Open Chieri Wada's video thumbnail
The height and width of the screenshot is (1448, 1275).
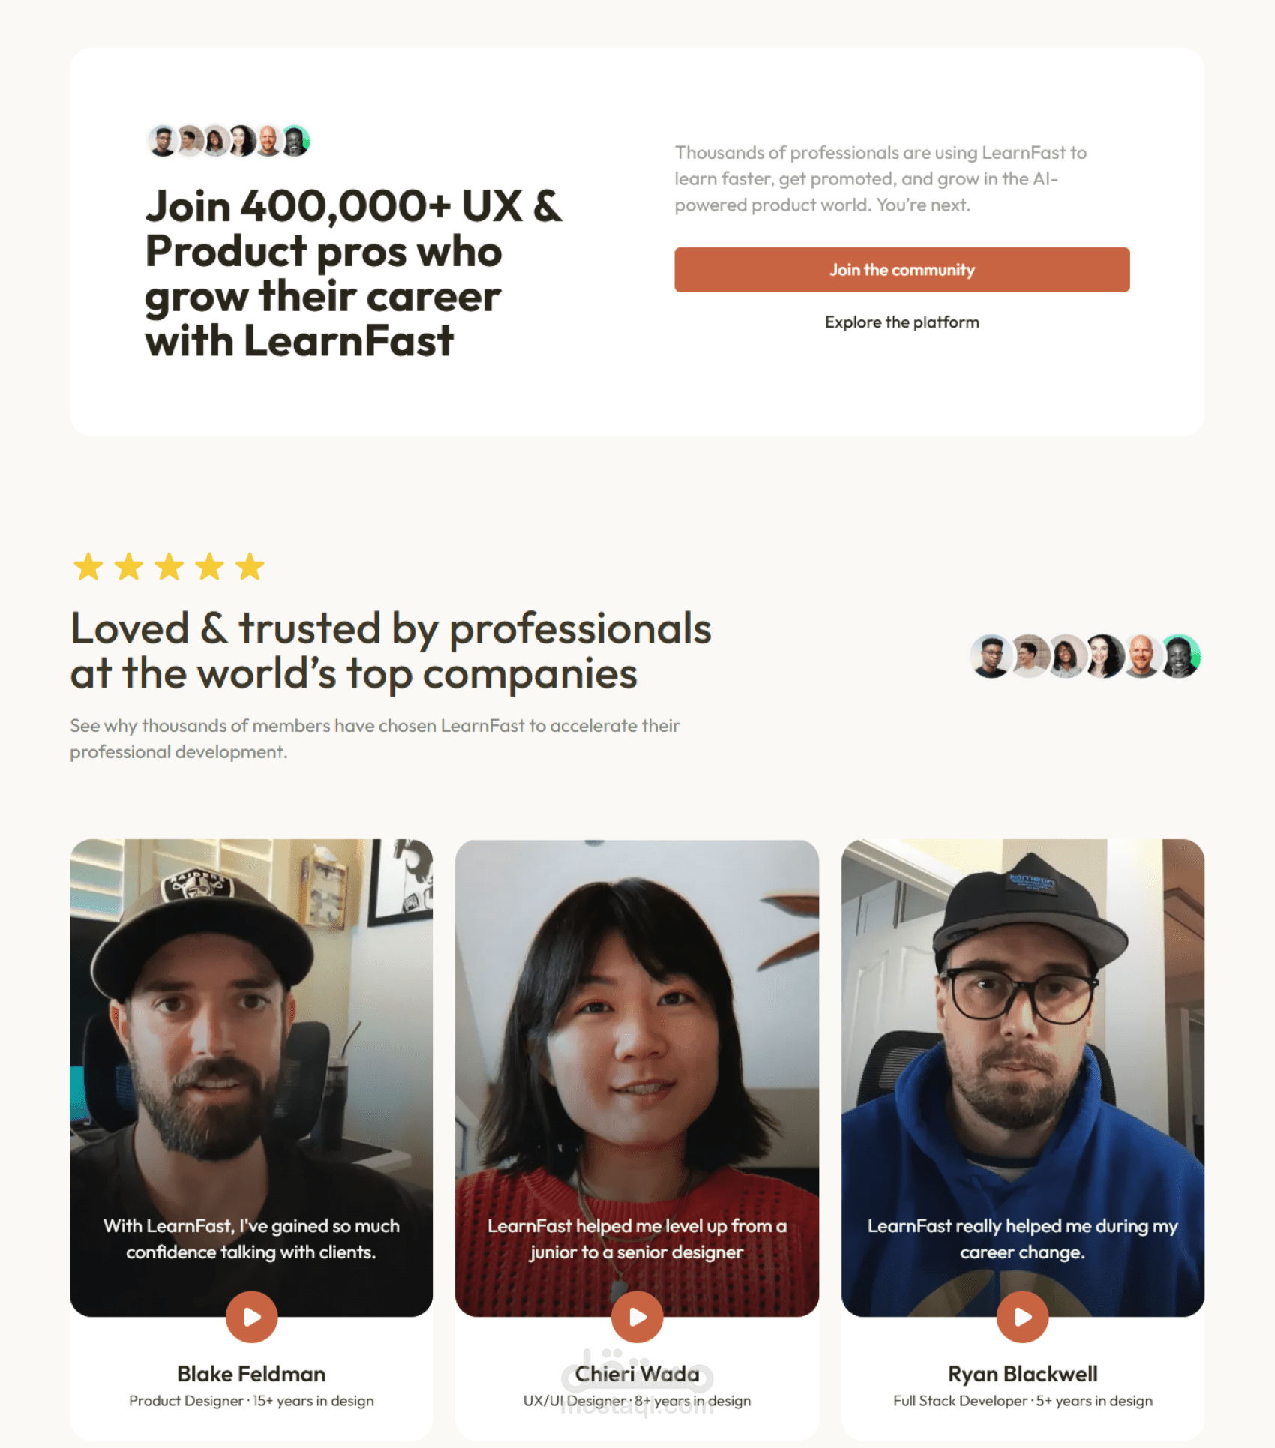[x=637, y=1078]
